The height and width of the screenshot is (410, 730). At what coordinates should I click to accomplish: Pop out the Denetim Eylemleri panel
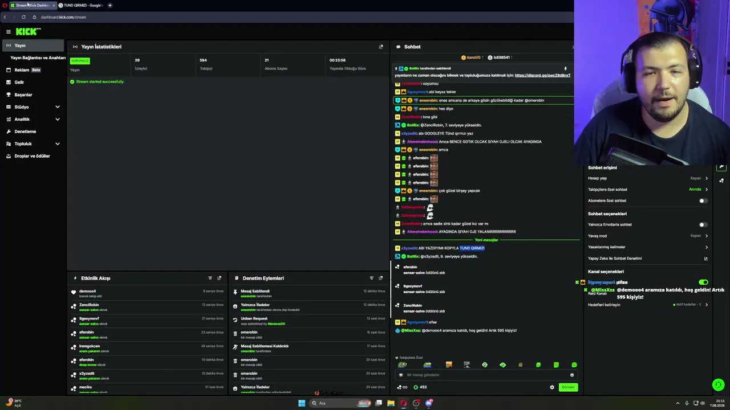[380, 278]
